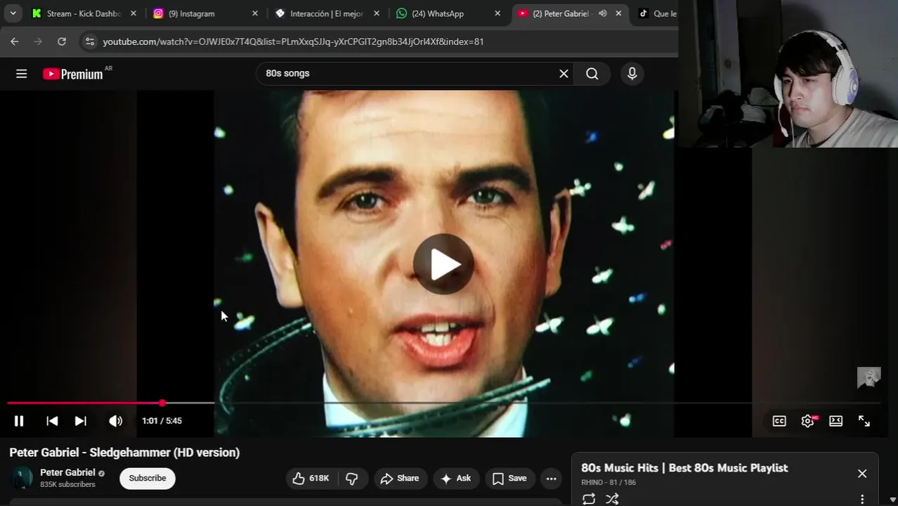898x506 pixels.
Task: Open the browser tab search dropdown arrow
Action: pyautogui.click(x=13, y=13)
